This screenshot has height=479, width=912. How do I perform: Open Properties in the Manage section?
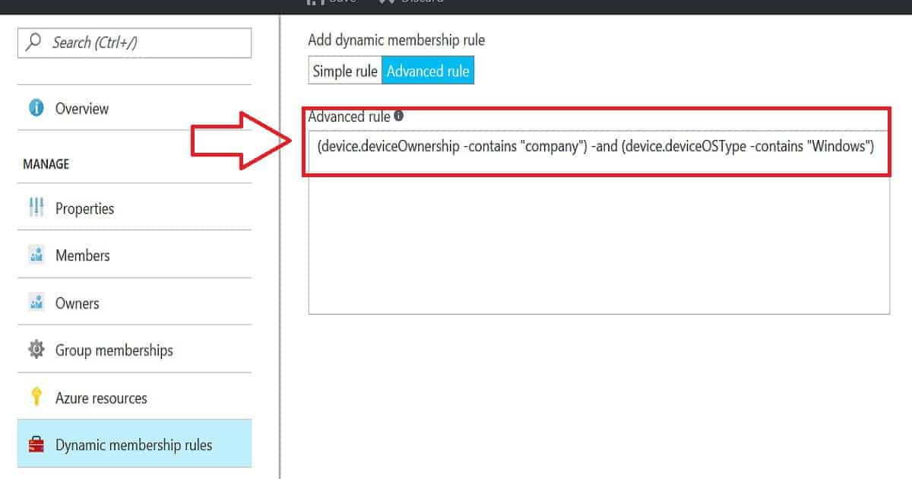tap(135, 208)
